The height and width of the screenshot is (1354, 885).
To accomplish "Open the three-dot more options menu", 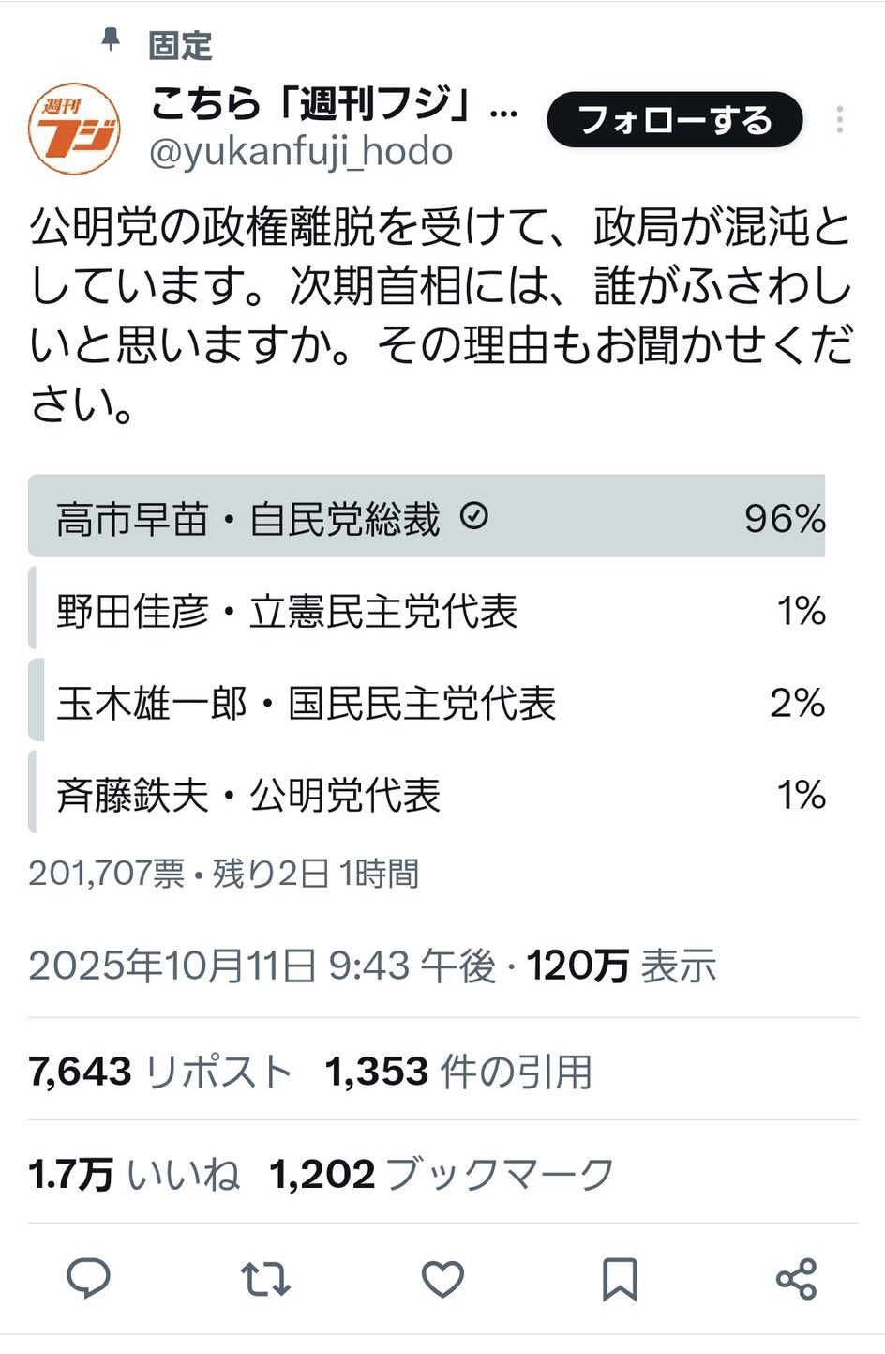I will [840, 120].
